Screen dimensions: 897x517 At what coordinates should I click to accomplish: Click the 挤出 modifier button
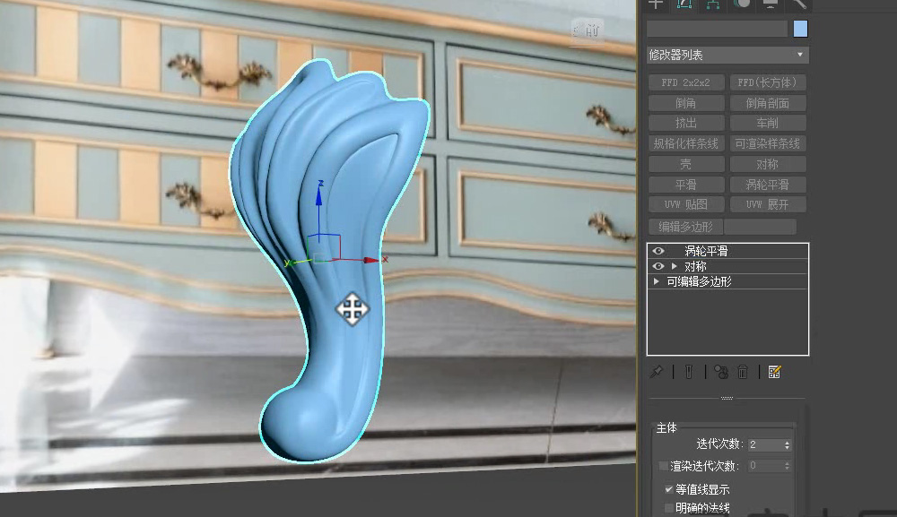point(685,123)
